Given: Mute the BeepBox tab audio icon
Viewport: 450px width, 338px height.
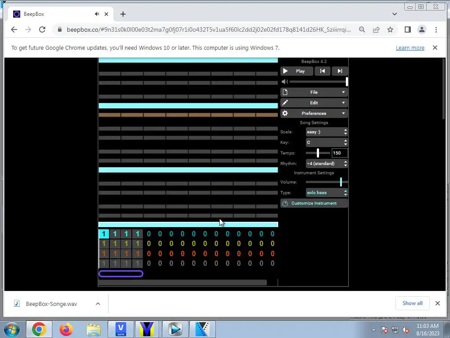Looking at the screenshot, I should click(97, 14).
